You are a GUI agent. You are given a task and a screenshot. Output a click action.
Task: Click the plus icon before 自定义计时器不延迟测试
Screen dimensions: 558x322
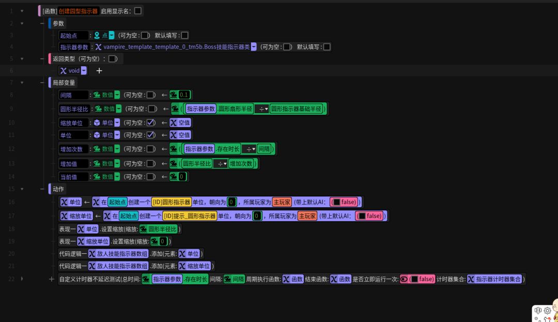point(51,279)
